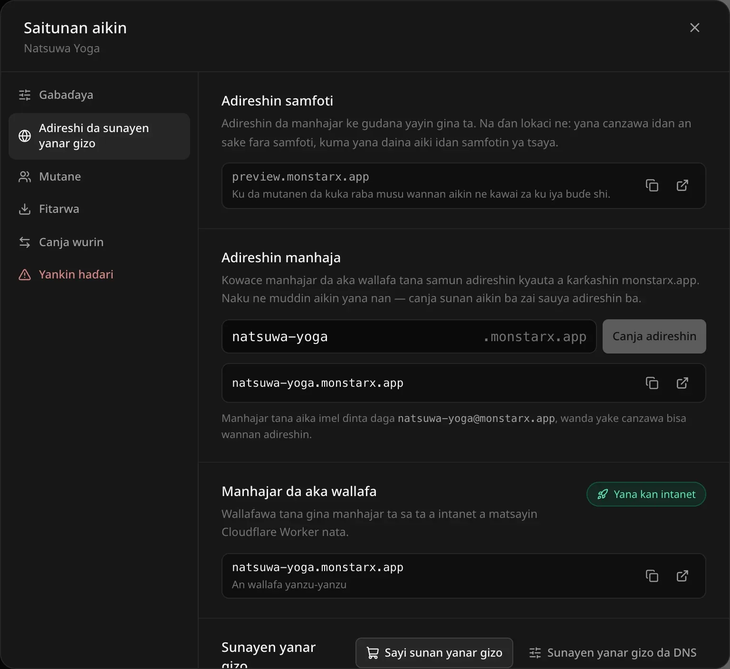Viewport: 730px width, 669px height.
Task: Go to the Mutane tab
Action: point(99,177)
